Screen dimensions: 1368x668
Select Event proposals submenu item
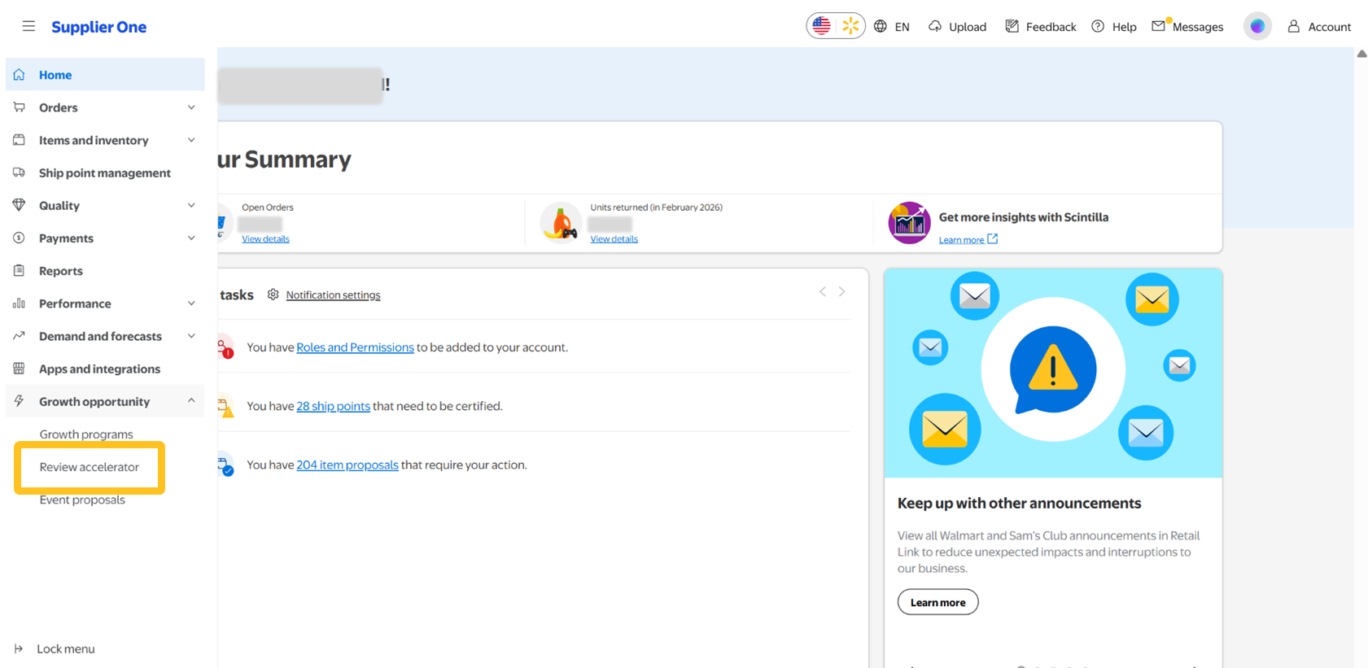82,500
